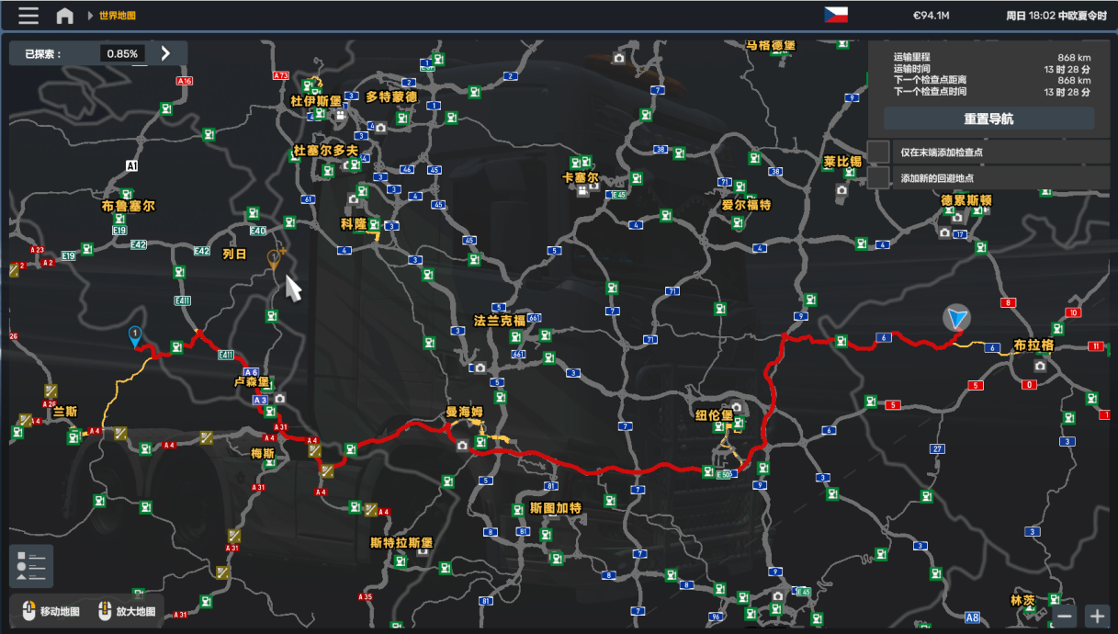Select the camera icon next to 布拉格
Image resolution: width=1118 pixels, height=634 pixels.
(x=1040, y=366)
